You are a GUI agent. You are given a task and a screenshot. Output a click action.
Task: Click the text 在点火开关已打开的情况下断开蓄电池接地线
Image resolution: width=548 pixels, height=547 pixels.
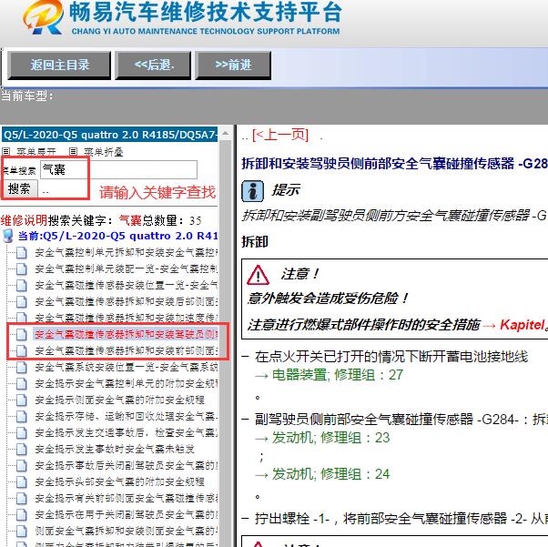click(x=391, y=357)
